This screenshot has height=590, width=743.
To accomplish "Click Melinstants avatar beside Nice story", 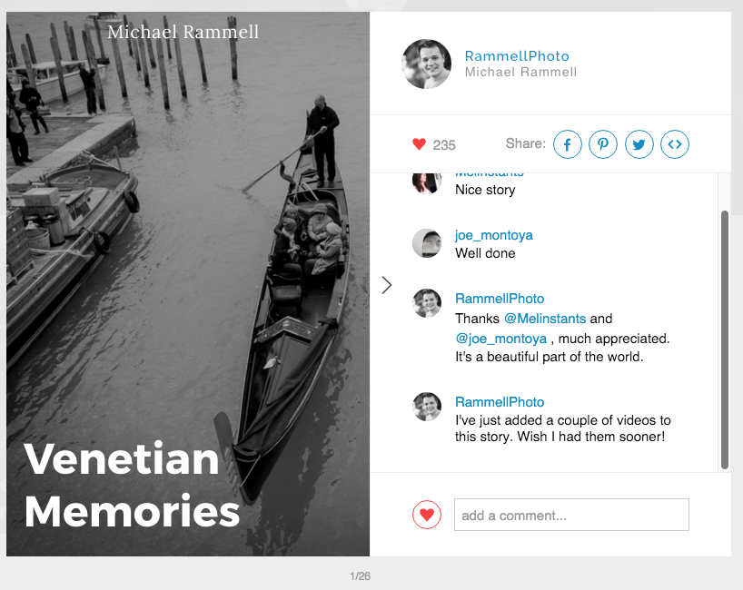I will point(427,183).
